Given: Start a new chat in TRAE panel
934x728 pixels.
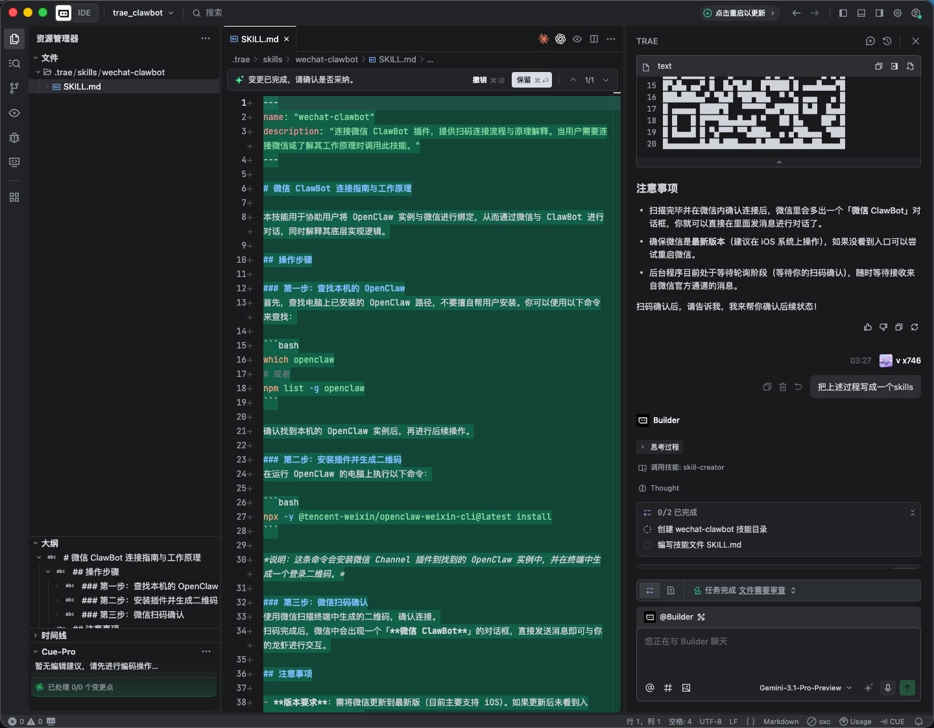Looking at the screenshot, I should [870, 41].
